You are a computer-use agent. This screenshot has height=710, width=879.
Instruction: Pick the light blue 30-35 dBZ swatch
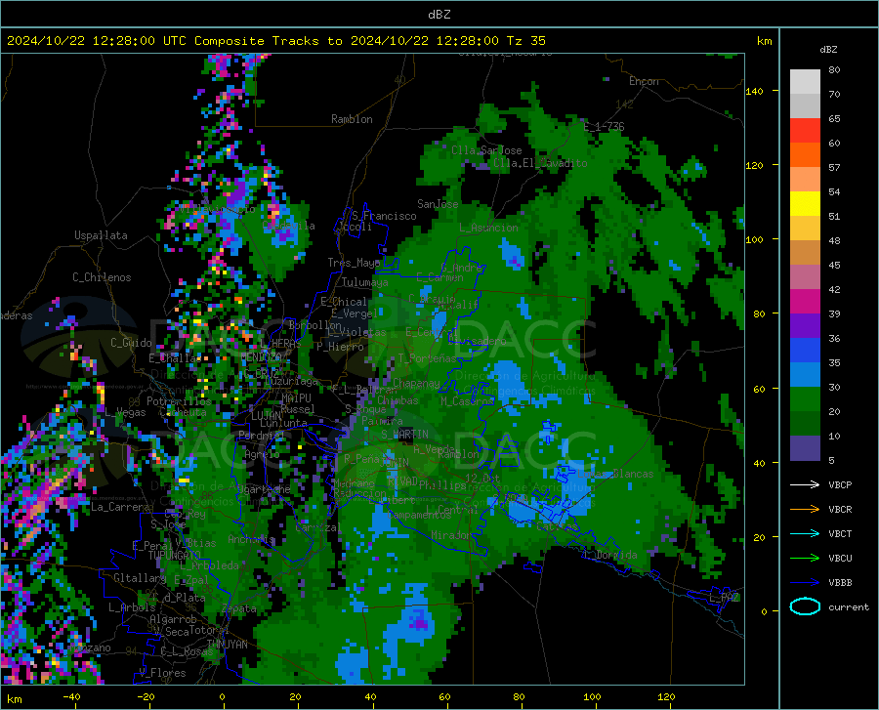tap(805, 375)
